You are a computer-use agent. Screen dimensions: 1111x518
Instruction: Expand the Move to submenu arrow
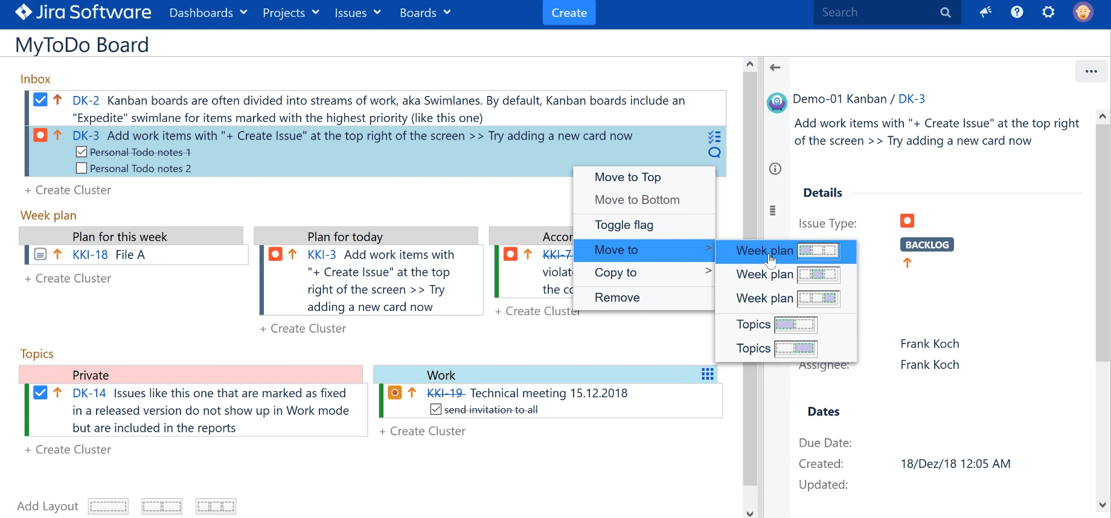pyautogui.click(x=708, y=248)
